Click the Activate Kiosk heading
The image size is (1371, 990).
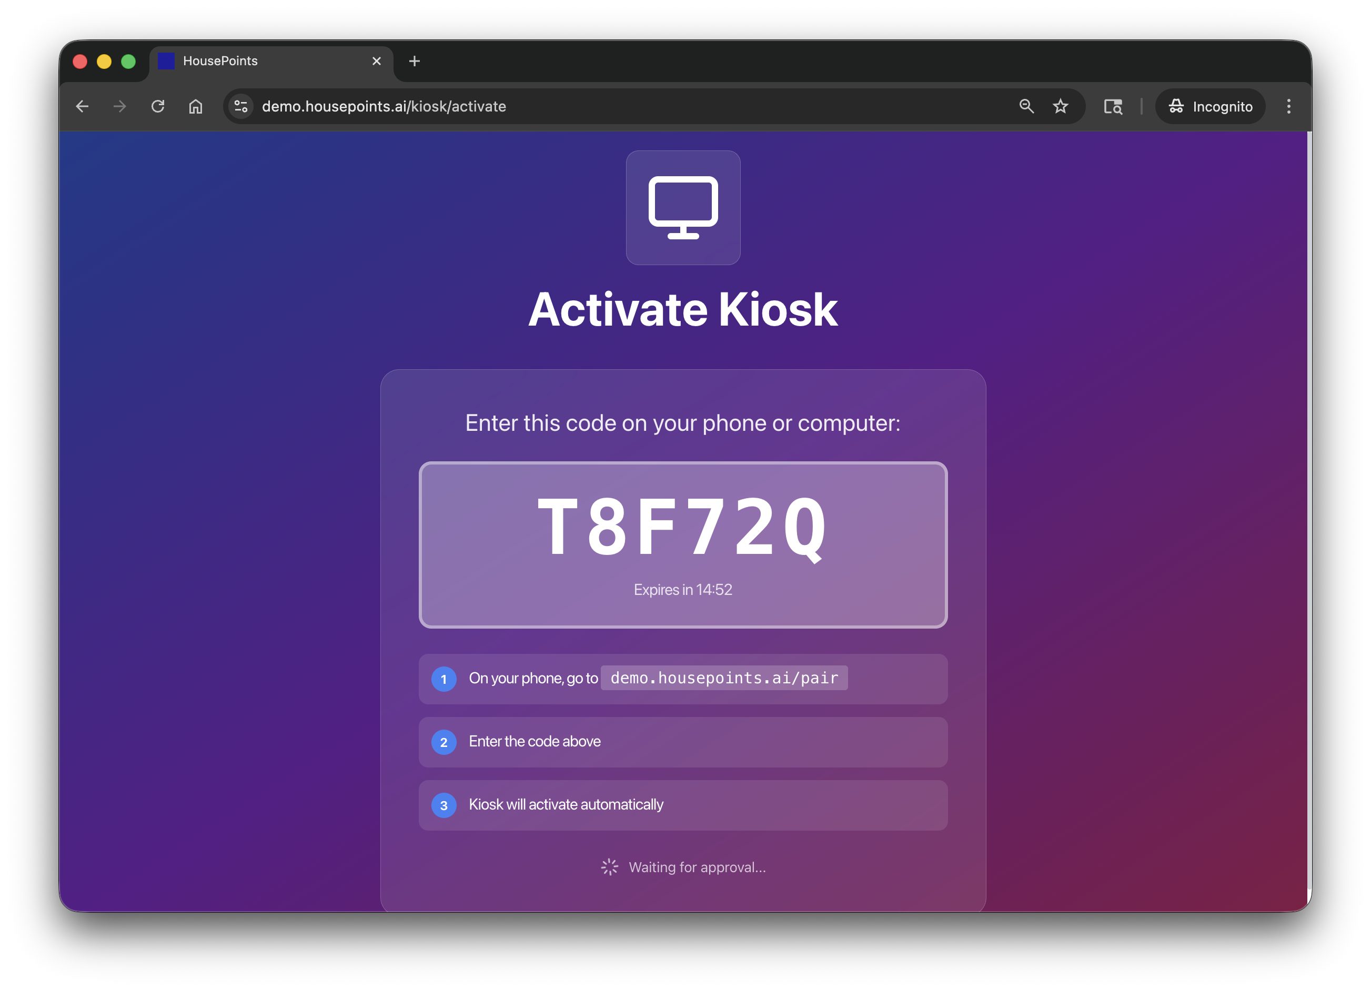click(683, 309)
